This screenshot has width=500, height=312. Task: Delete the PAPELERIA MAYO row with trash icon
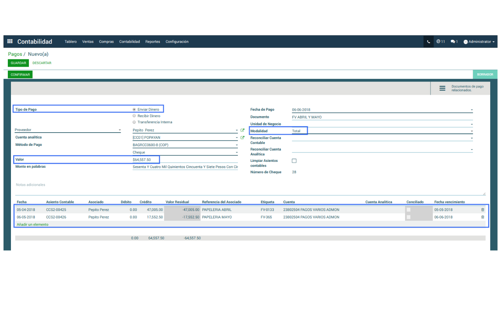pyautogui.click(x=482, y=217)
